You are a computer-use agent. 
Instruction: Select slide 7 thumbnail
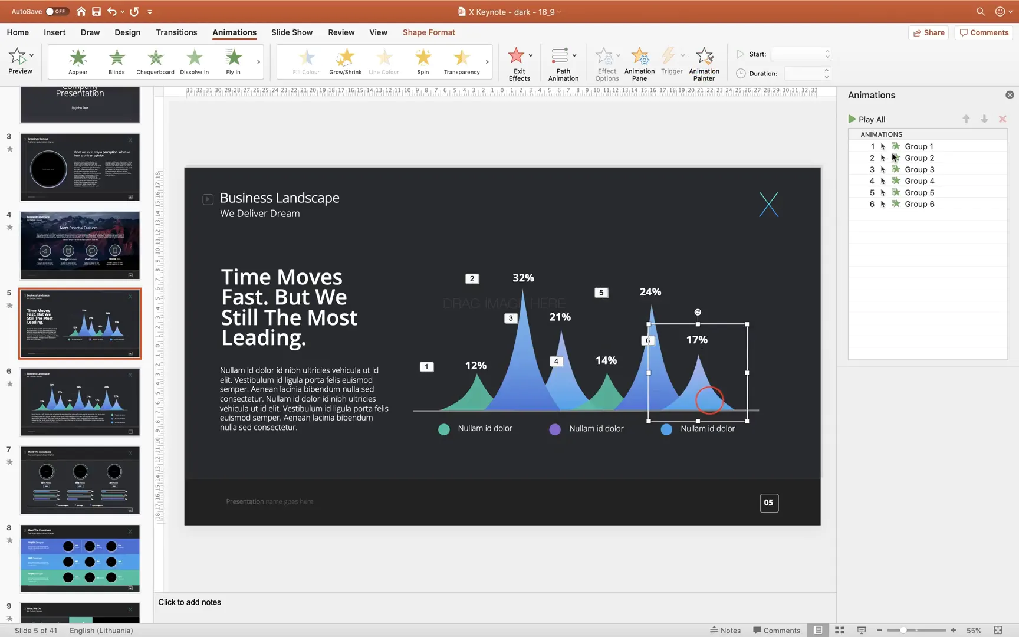80,480
